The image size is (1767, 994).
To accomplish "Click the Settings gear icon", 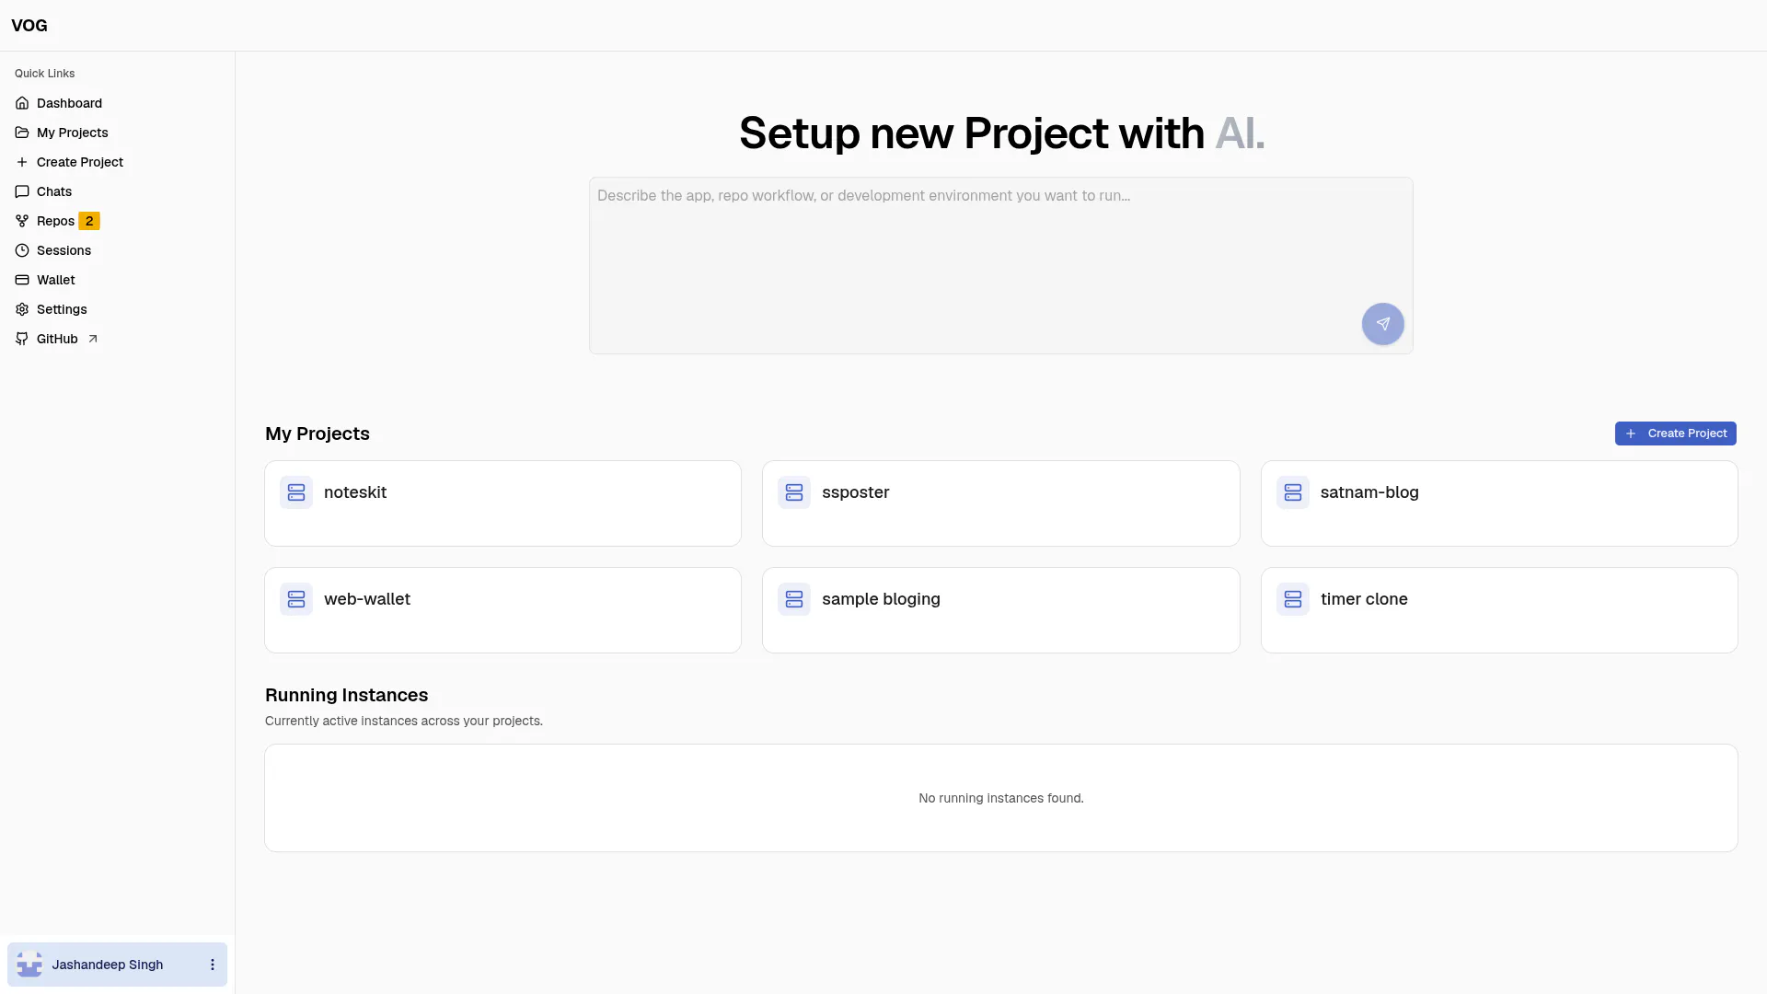I will 22,309.
